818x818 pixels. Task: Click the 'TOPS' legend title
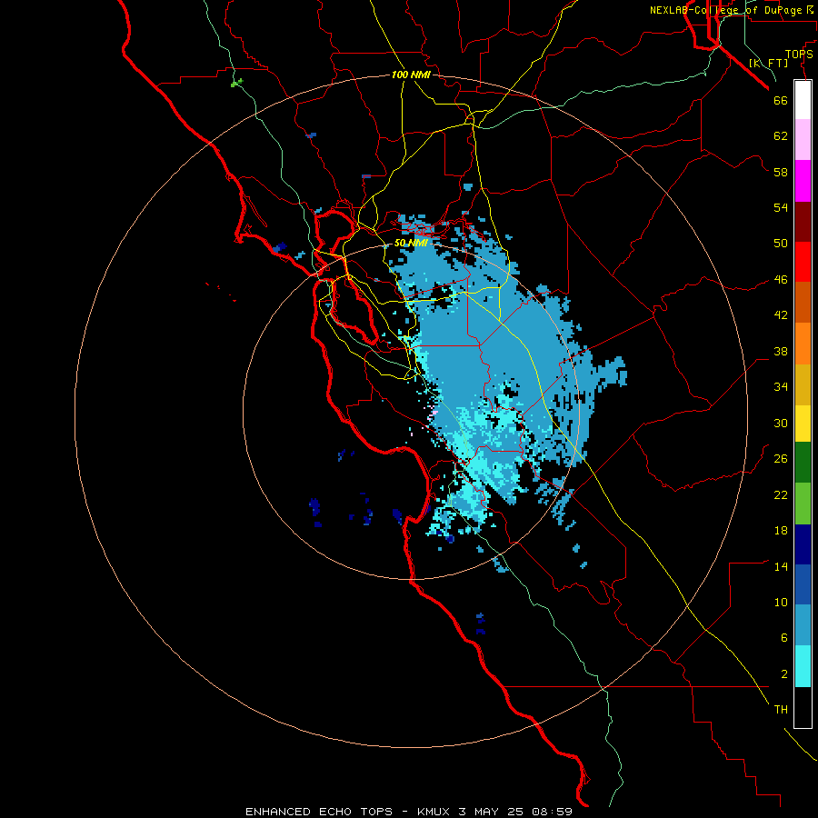pyautogui.click(x=799, y=55)
